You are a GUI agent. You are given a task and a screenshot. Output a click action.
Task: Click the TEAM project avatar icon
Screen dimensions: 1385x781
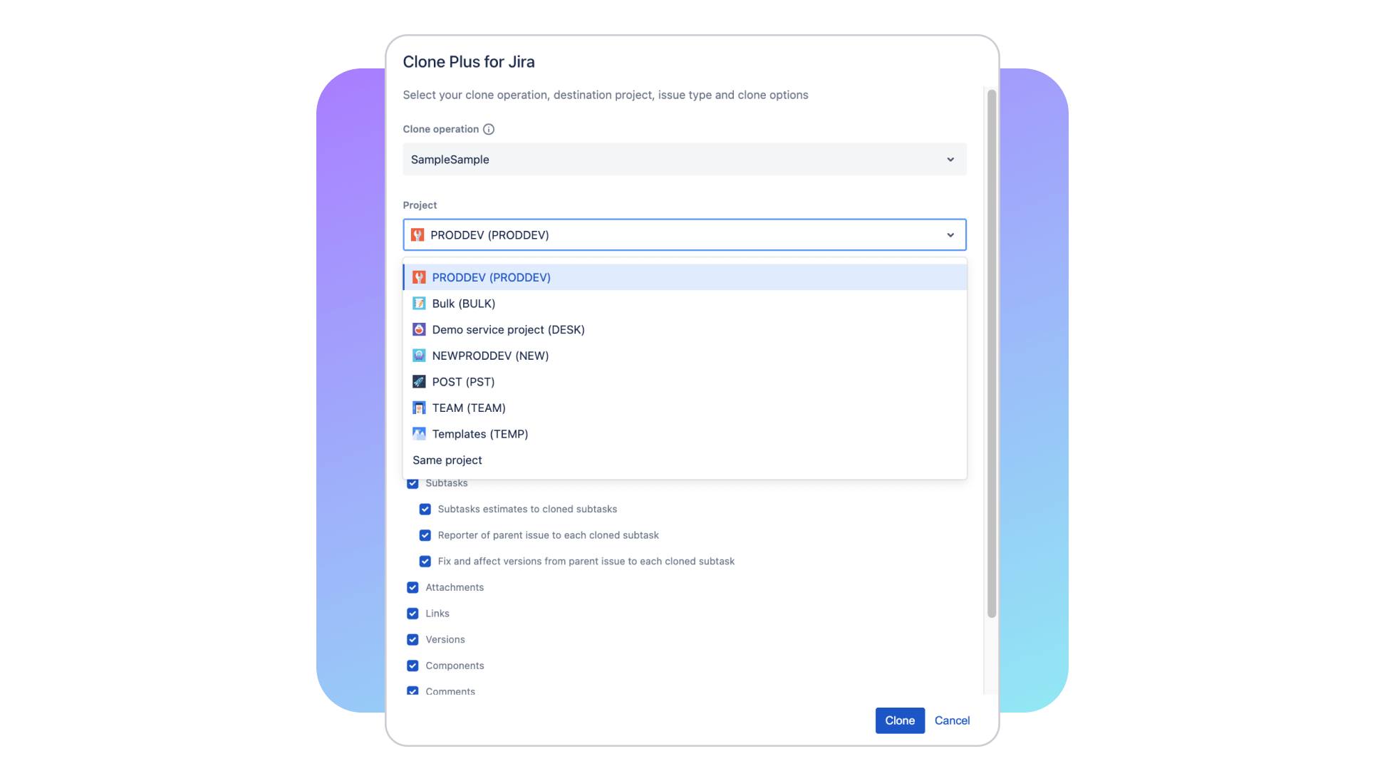point(419,408)
